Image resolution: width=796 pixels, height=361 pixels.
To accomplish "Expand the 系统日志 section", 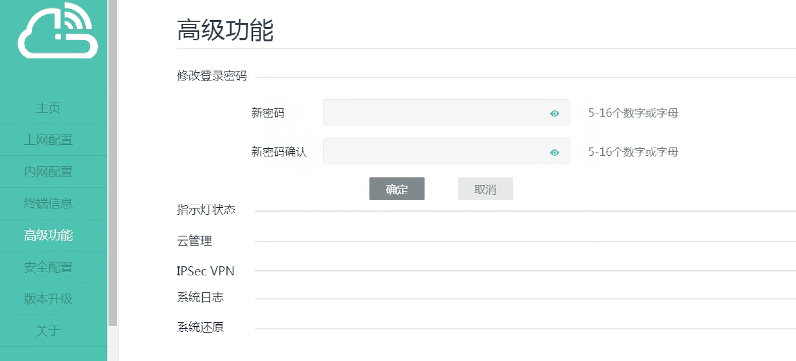I will [200, 297].
